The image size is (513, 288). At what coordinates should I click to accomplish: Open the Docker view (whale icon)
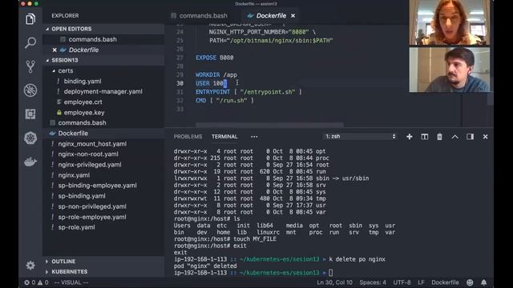coord(30,162)
